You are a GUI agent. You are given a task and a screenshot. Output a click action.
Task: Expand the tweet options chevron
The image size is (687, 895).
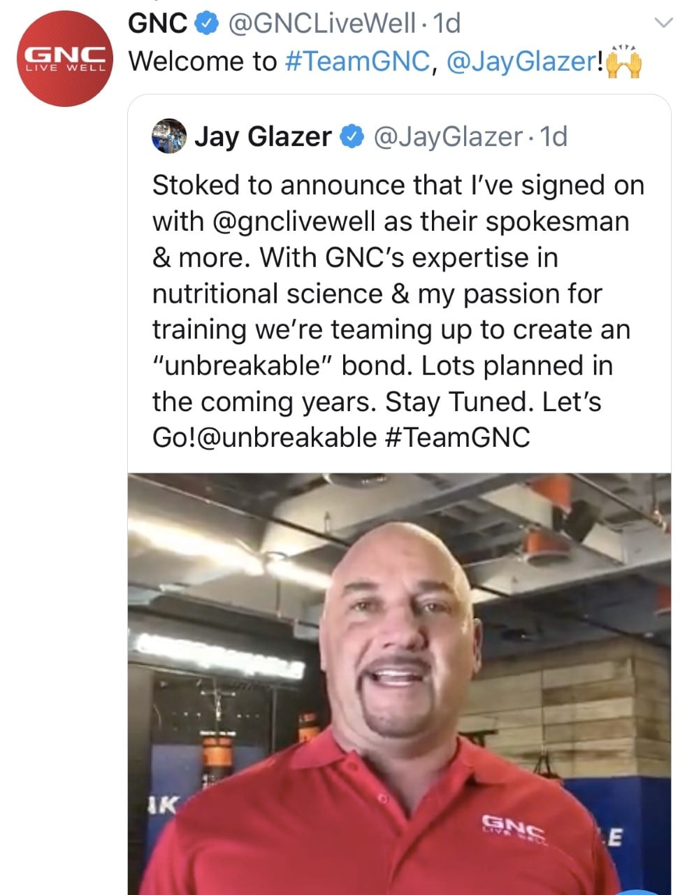(661, 23)
